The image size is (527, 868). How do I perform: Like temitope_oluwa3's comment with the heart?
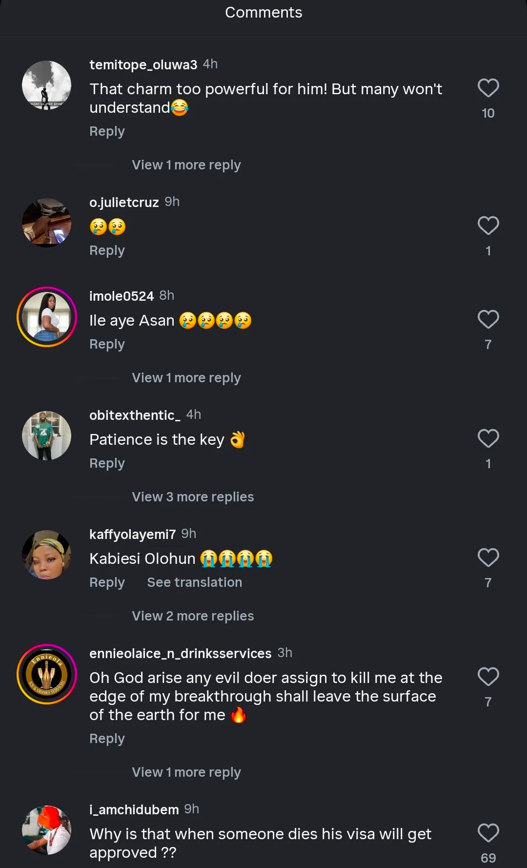(488, 88)
